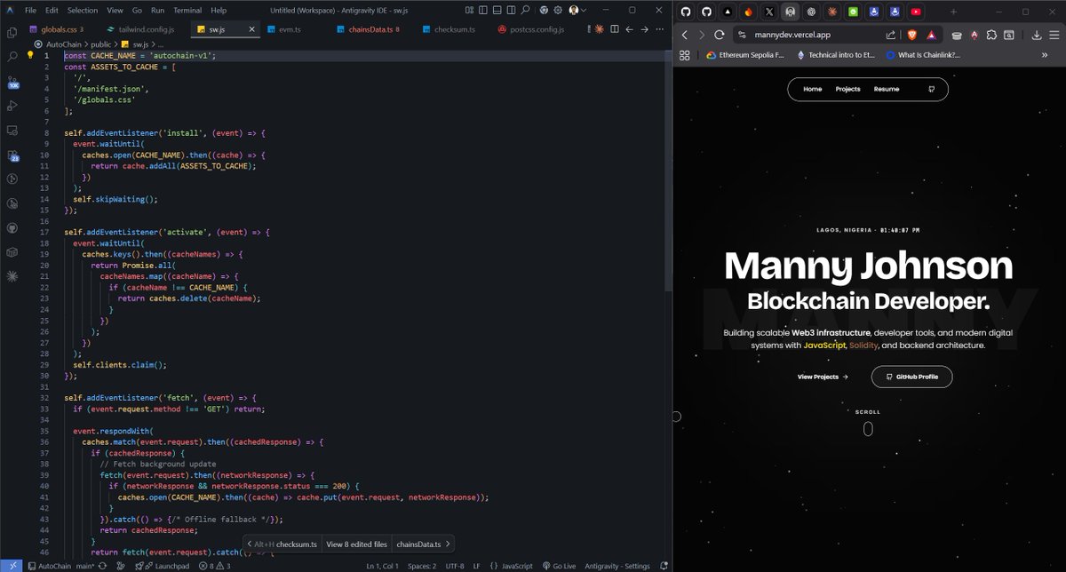Click View 8 edited files button

pos(356,544)
